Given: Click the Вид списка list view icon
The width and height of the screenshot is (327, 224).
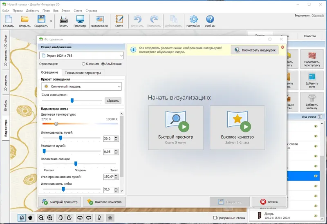Looking at the screenshot, I should tap(320, 116).
